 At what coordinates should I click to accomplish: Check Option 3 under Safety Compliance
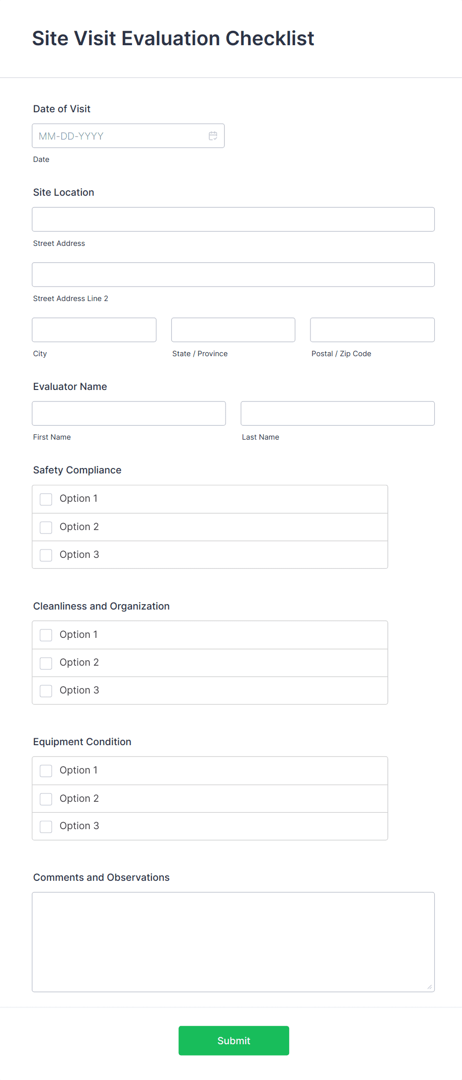[46, 555]
